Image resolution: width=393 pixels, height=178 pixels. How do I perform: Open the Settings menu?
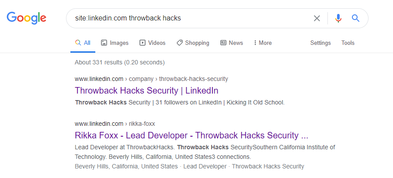(x=320, y=43)
